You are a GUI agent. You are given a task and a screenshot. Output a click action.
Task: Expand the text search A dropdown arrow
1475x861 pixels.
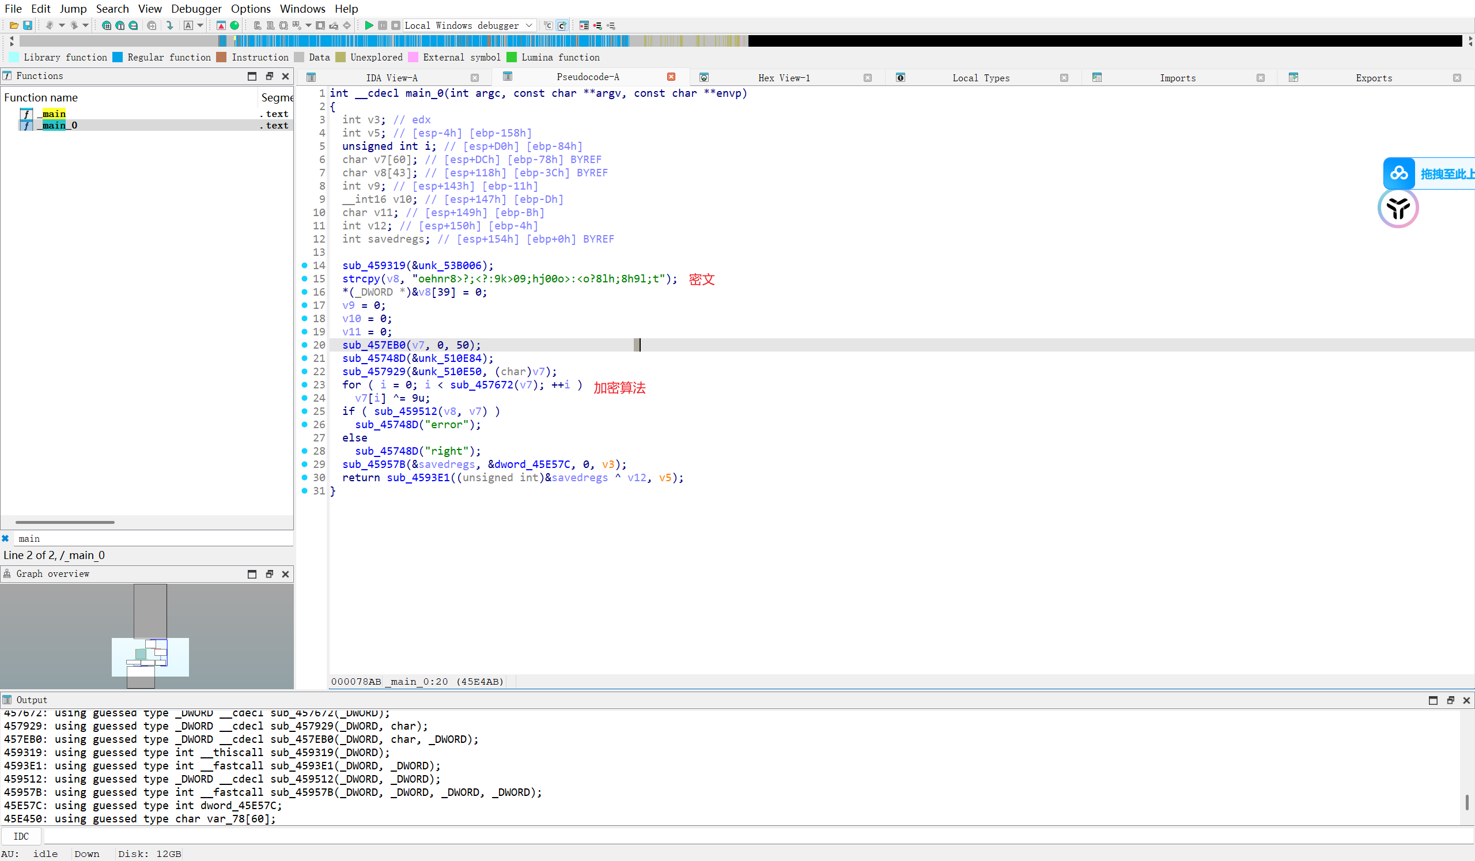[x=200, y=25]
